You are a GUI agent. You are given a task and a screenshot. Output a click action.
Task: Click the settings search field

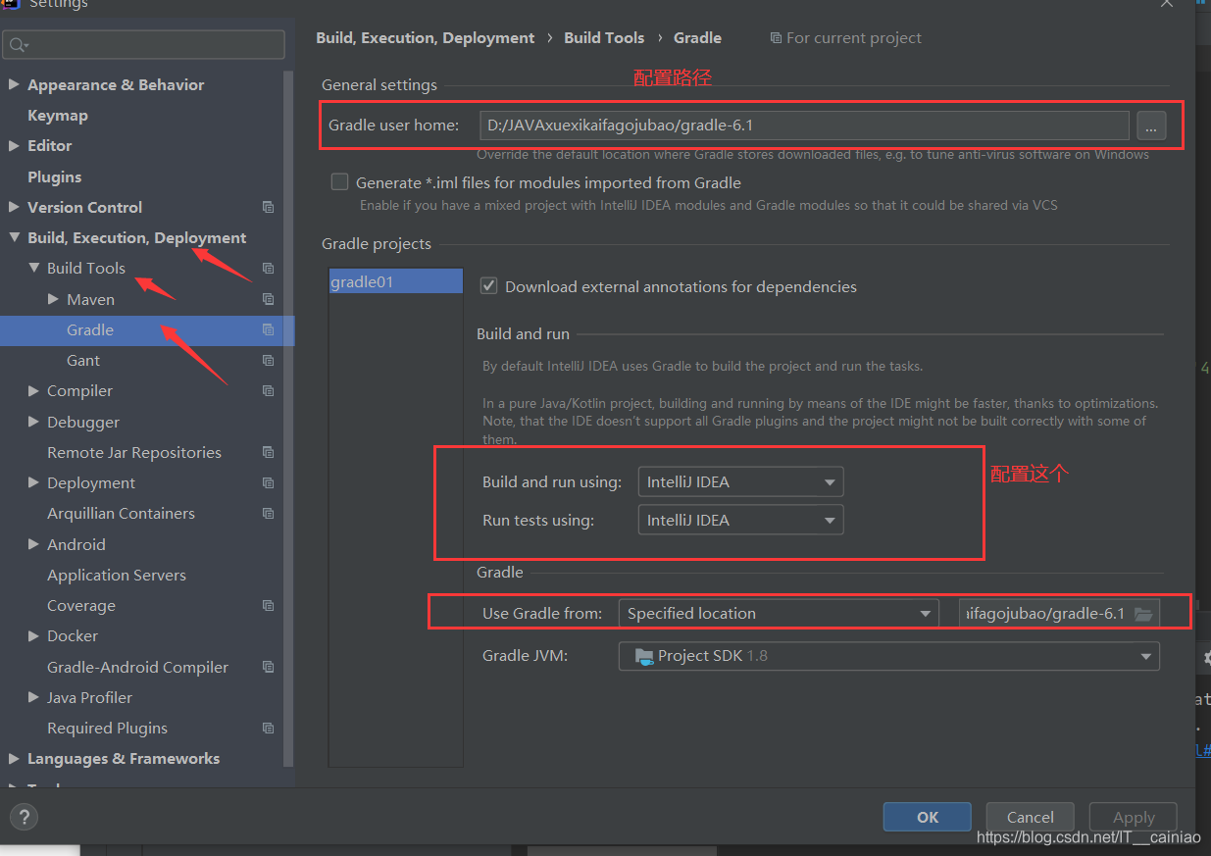click(144, 45)
